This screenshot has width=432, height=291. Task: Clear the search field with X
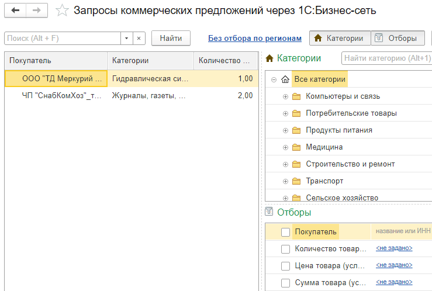tap(139, 39)
